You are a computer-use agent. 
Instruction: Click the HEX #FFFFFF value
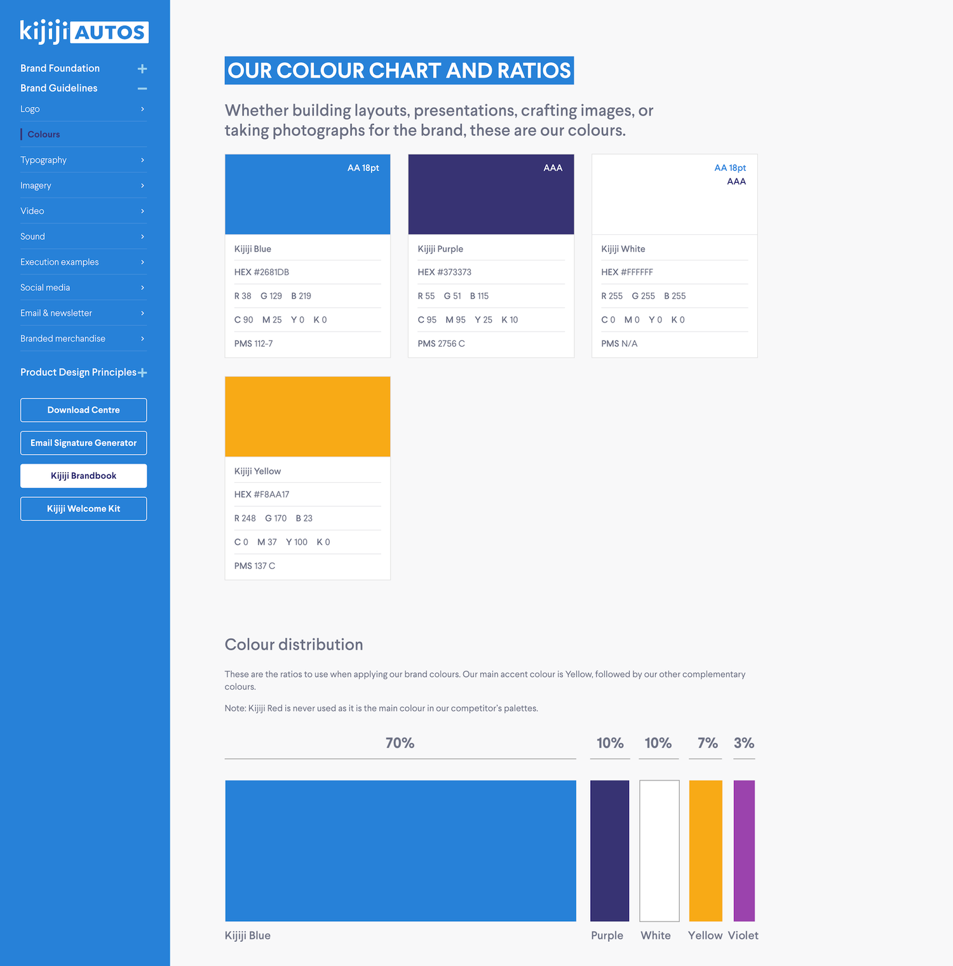[x=627, y=272]
